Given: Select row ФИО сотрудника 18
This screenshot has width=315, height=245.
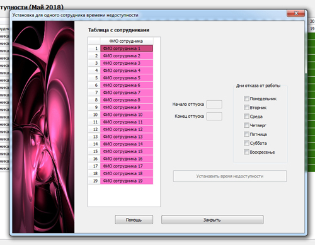Looking at the screenshot, I should (x=127, y=173).
